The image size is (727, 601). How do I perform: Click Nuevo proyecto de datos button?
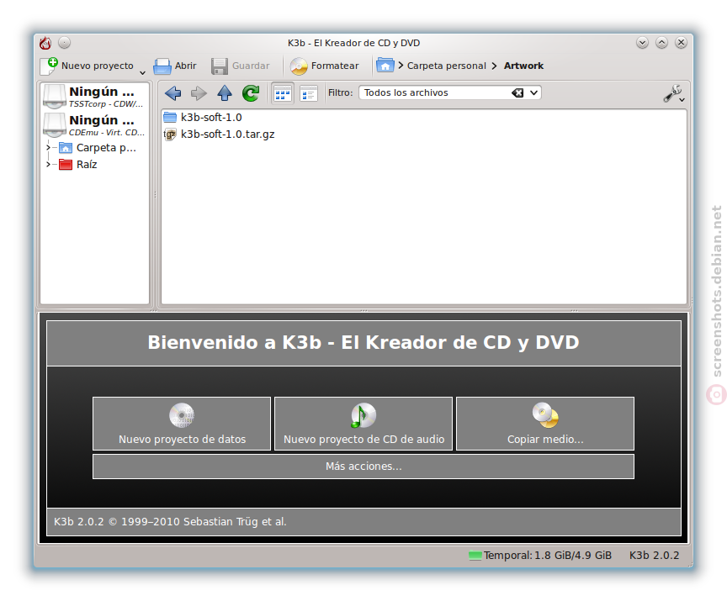pyautogui.click(x=182, y=423)
